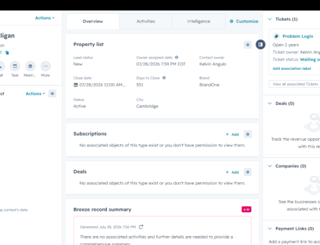Open the top Actions dropdown
This screenshot has height=245, width=320.
click(x=45, y=18)
